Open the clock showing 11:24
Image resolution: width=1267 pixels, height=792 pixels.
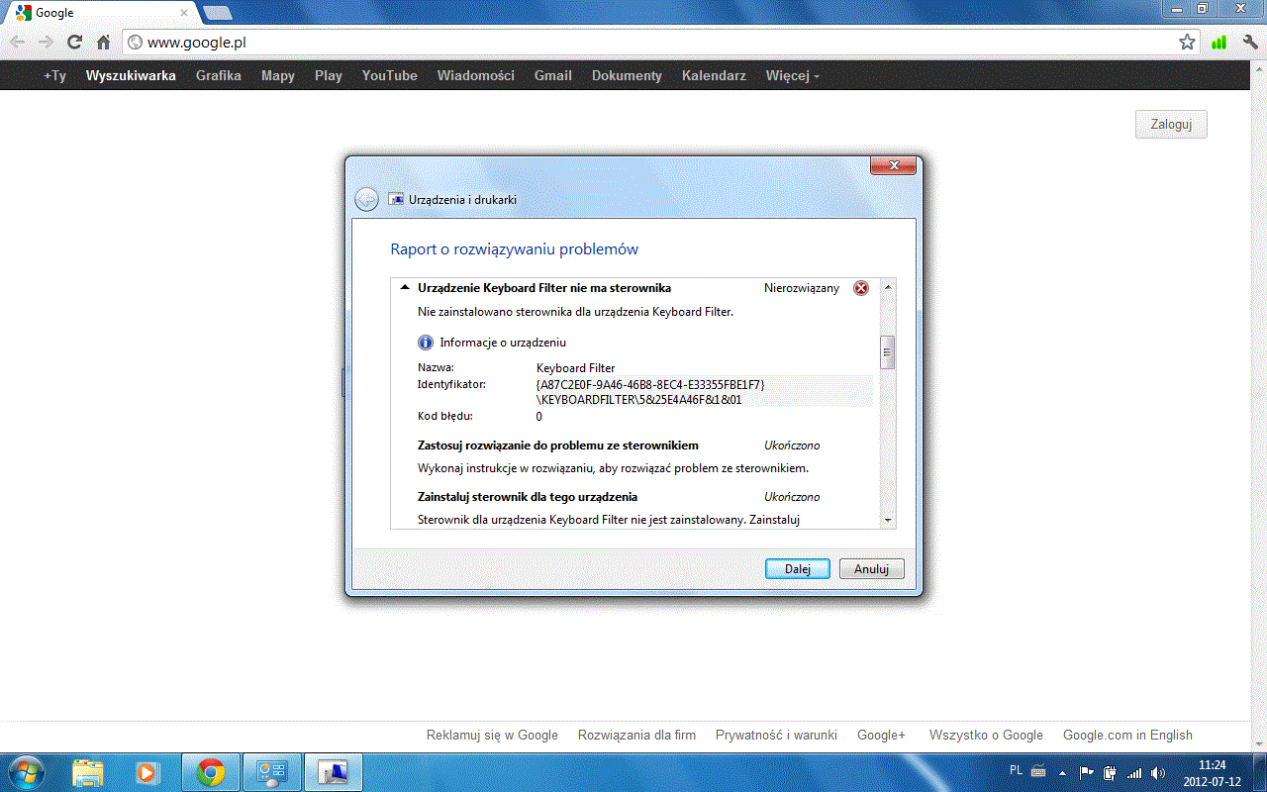tap(1213, 772)
